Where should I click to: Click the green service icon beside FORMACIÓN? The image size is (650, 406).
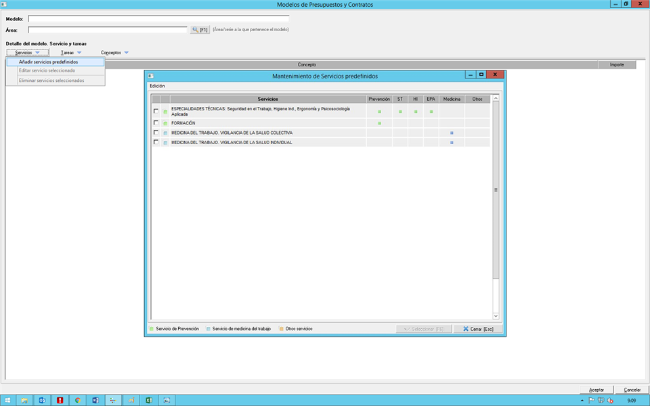pyautogui.click(x=165, y=123)
